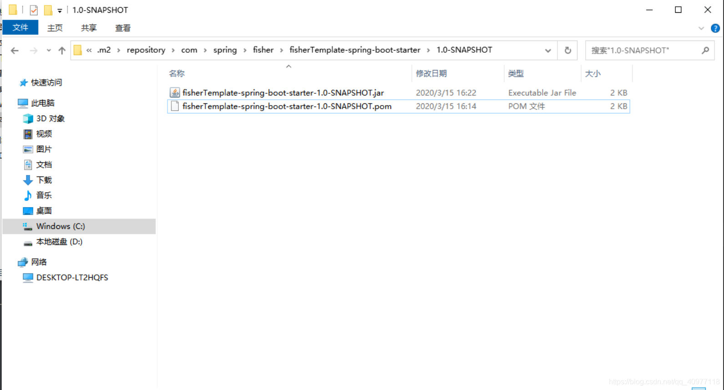
Task: Expand the ribbon using the chevron
Action: pyautogui.click(x=701, y=28)
